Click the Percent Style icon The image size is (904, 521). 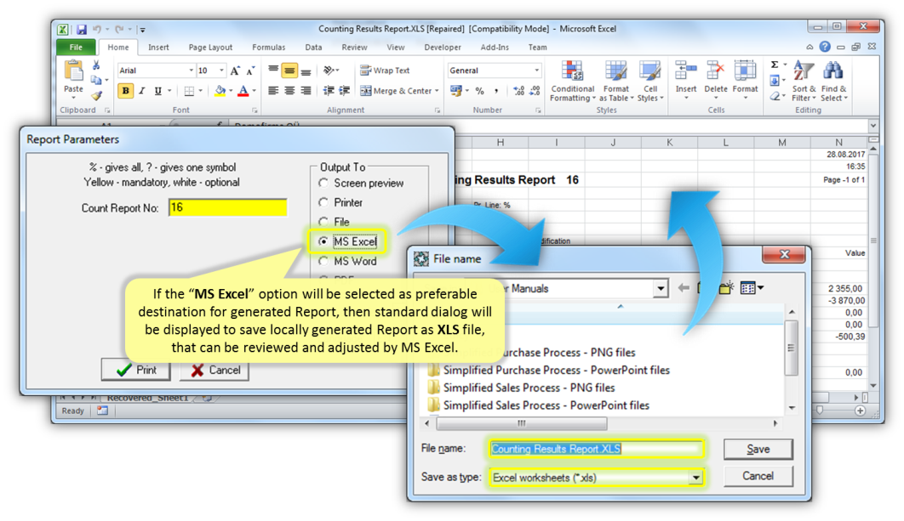[480, 91]
